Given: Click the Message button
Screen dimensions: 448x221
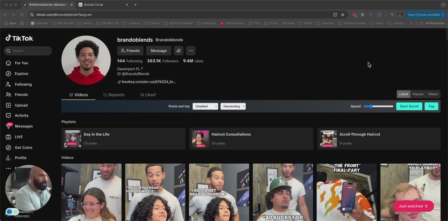Looking at the screenshot, I should coord(159,51).
